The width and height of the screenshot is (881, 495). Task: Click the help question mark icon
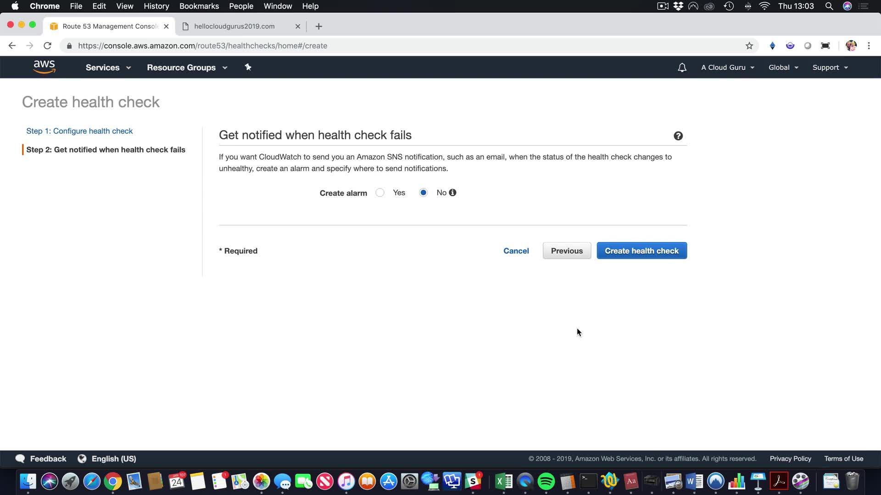click(678, 136)
